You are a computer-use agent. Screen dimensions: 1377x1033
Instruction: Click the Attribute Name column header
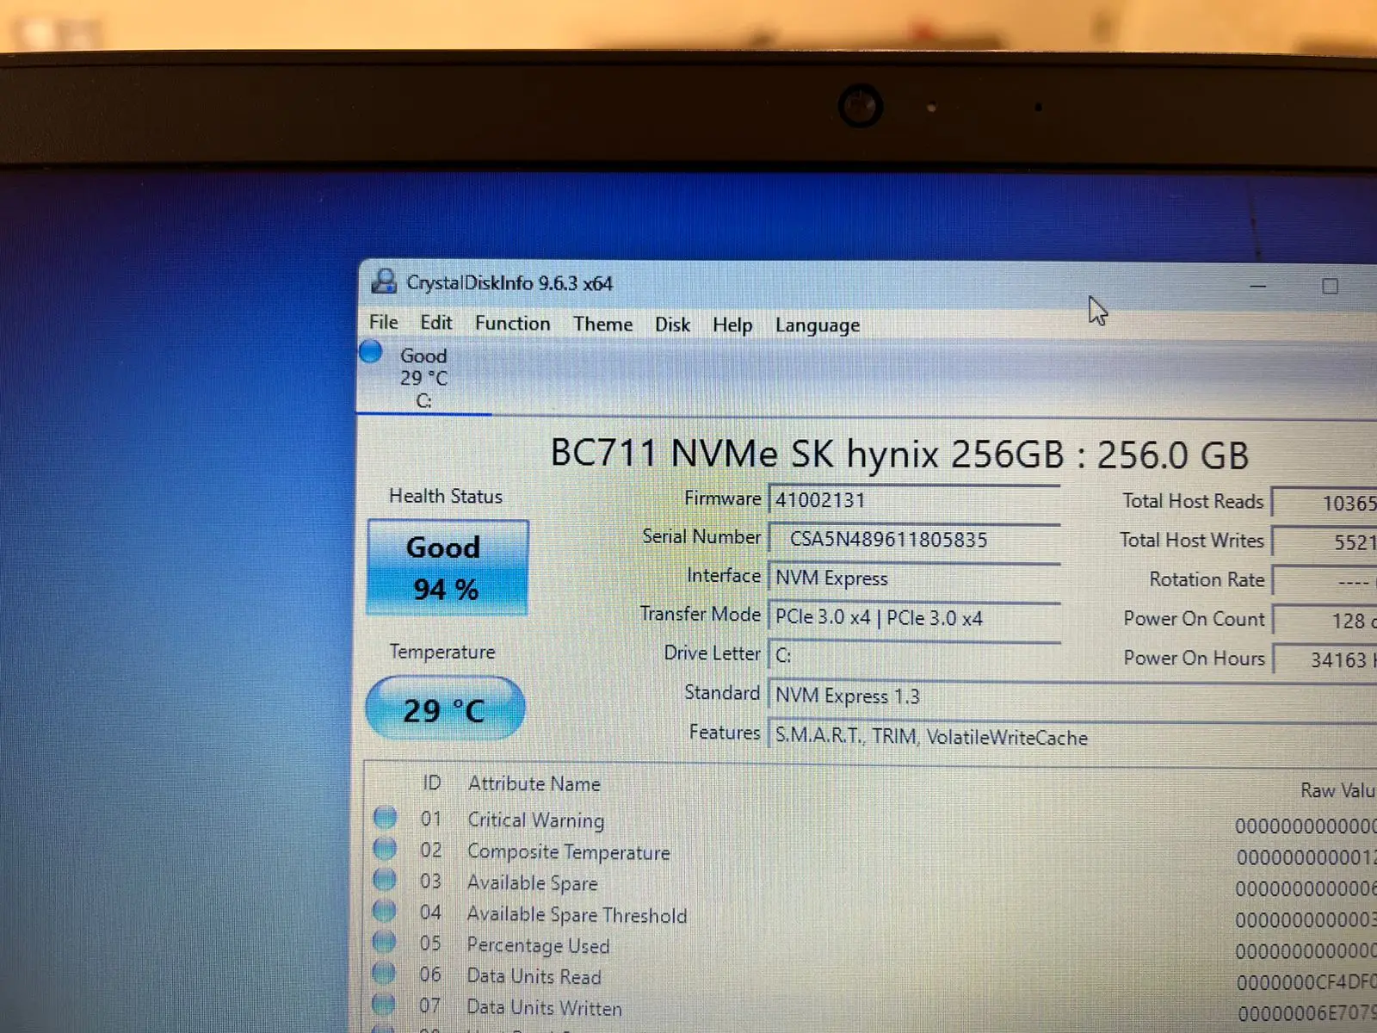534,783
